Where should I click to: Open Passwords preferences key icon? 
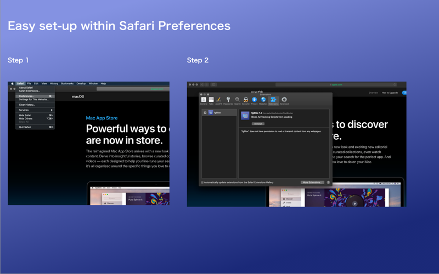pyautogui.click(x=228, y=100)
